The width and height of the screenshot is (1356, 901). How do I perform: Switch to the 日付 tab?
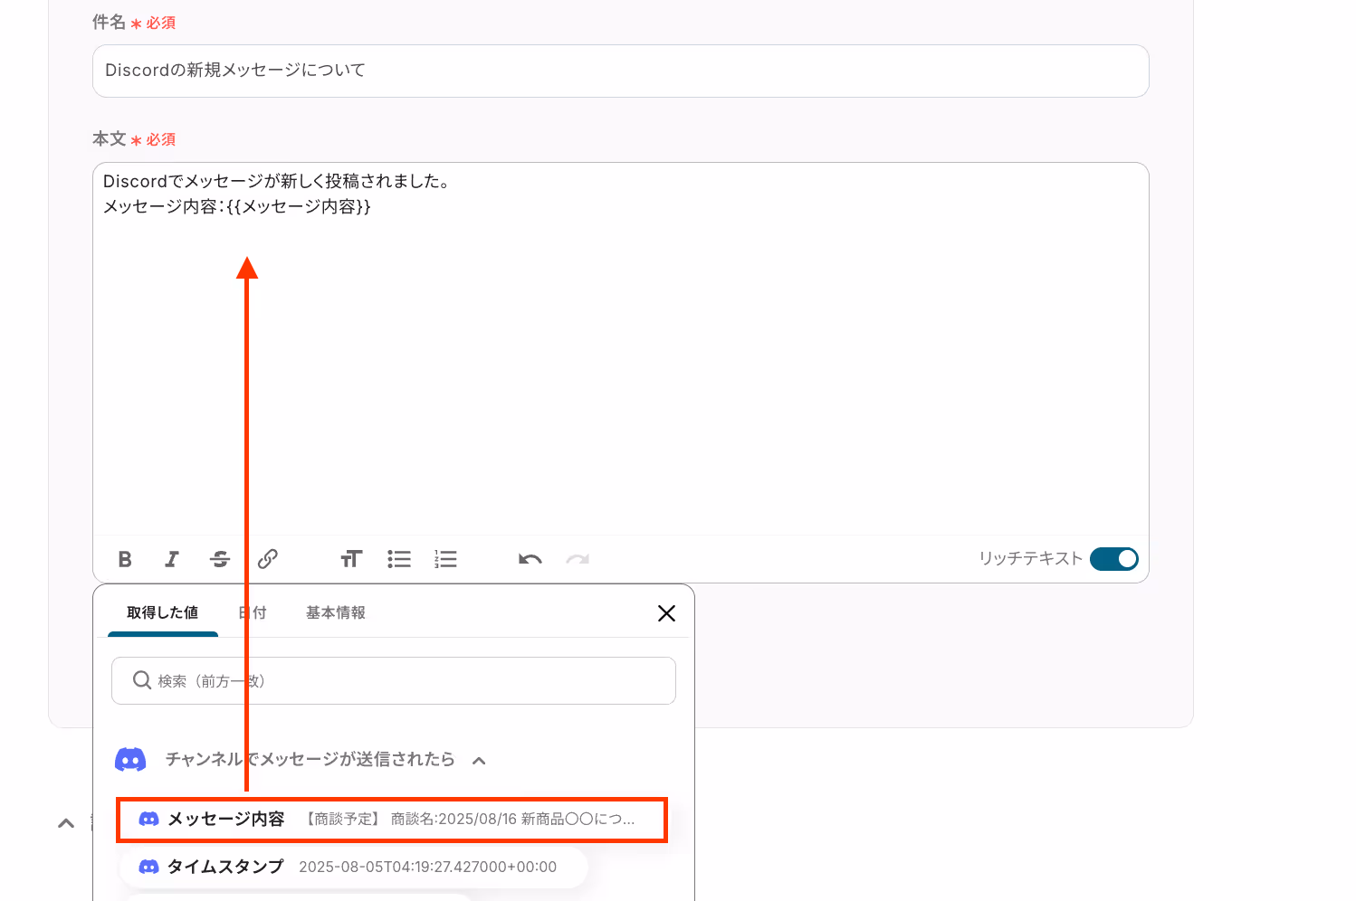pyautogui.click(x=253, y=612)
